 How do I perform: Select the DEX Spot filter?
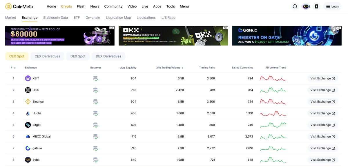click(78, 56)
